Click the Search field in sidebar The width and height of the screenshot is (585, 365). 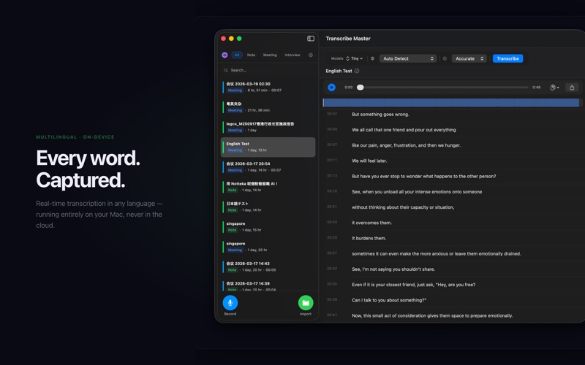[x=268, y=70]
